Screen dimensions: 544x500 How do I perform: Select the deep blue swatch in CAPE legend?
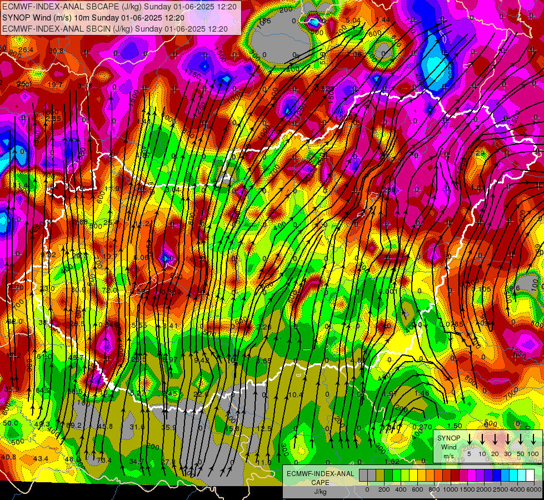(496, 476)
